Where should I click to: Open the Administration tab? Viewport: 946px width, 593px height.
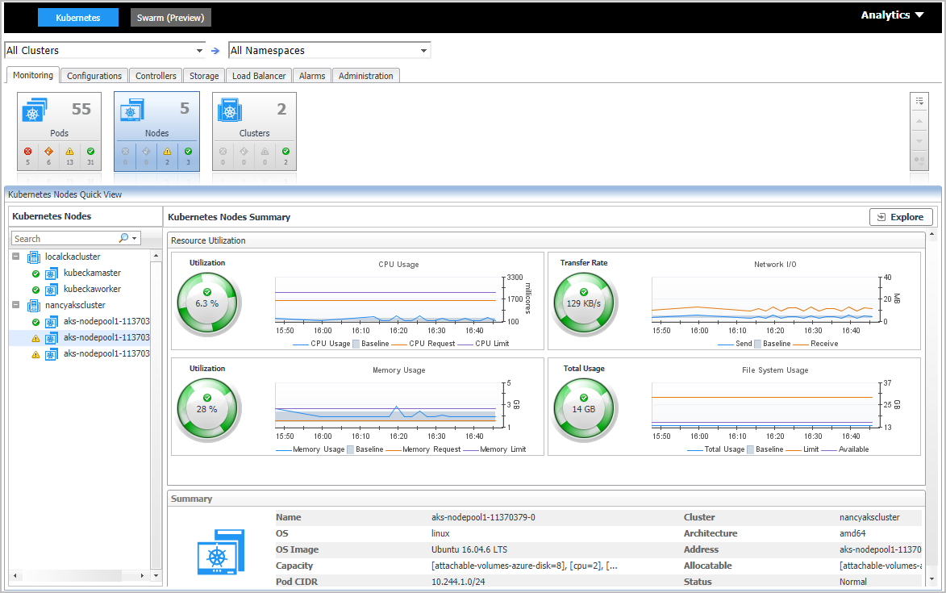pos(365,75)
